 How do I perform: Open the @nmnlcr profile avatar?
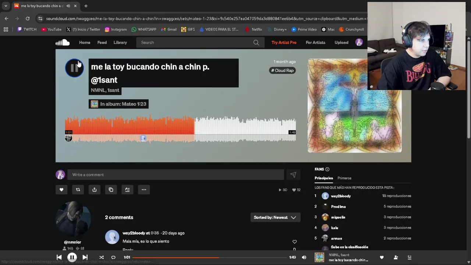pos(72,220)
